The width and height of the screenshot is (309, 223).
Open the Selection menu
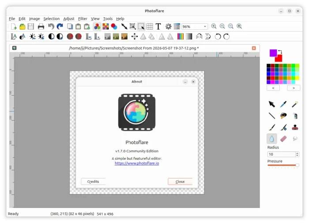[x=52, y=19]
